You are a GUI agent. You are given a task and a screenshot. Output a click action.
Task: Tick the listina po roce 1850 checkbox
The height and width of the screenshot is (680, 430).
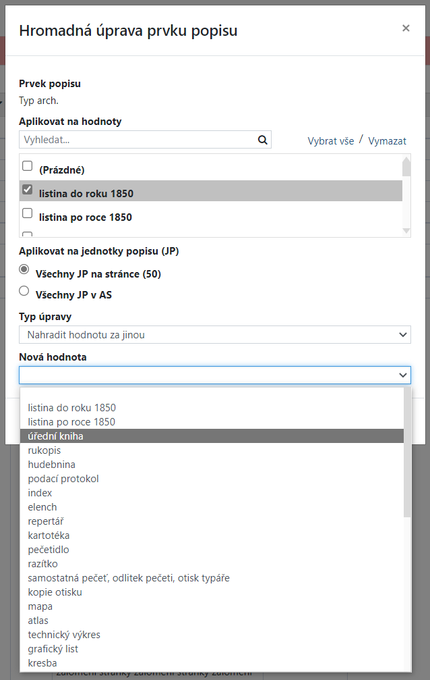[x=28, y=213]
